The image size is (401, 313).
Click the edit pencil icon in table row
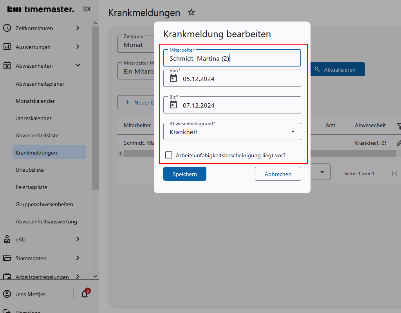398,143
